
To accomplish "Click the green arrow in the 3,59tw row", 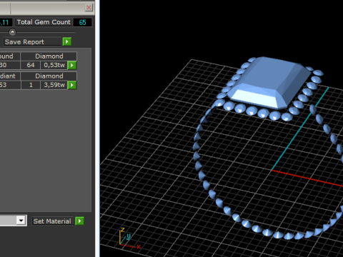I will [x=72, y=85].
